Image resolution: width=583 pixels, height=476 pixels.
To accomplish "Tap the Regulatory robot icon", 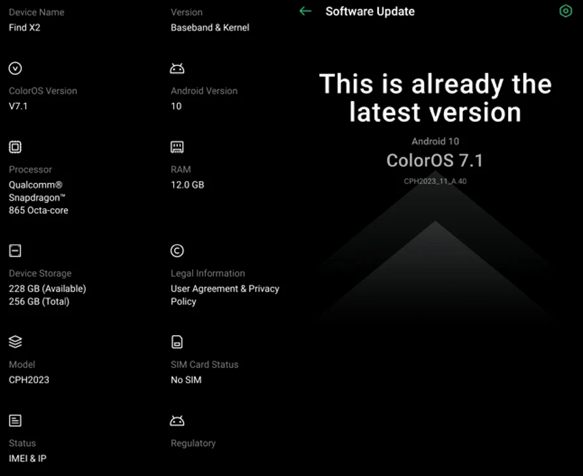I will tap(177, 421).
